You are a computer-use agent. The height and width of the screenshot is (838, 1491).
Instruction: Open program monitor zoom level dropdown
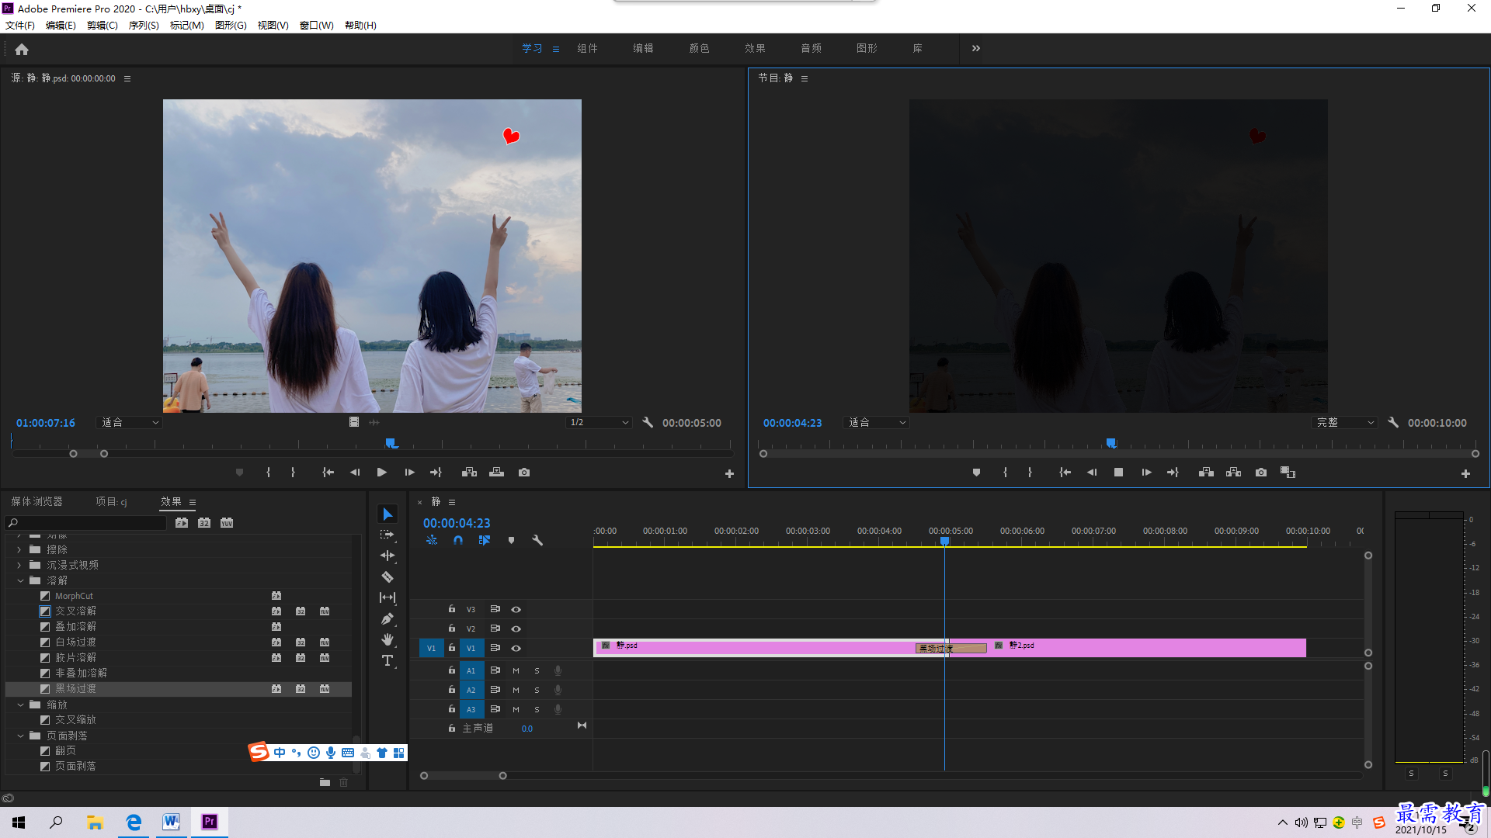pos(876,422)
